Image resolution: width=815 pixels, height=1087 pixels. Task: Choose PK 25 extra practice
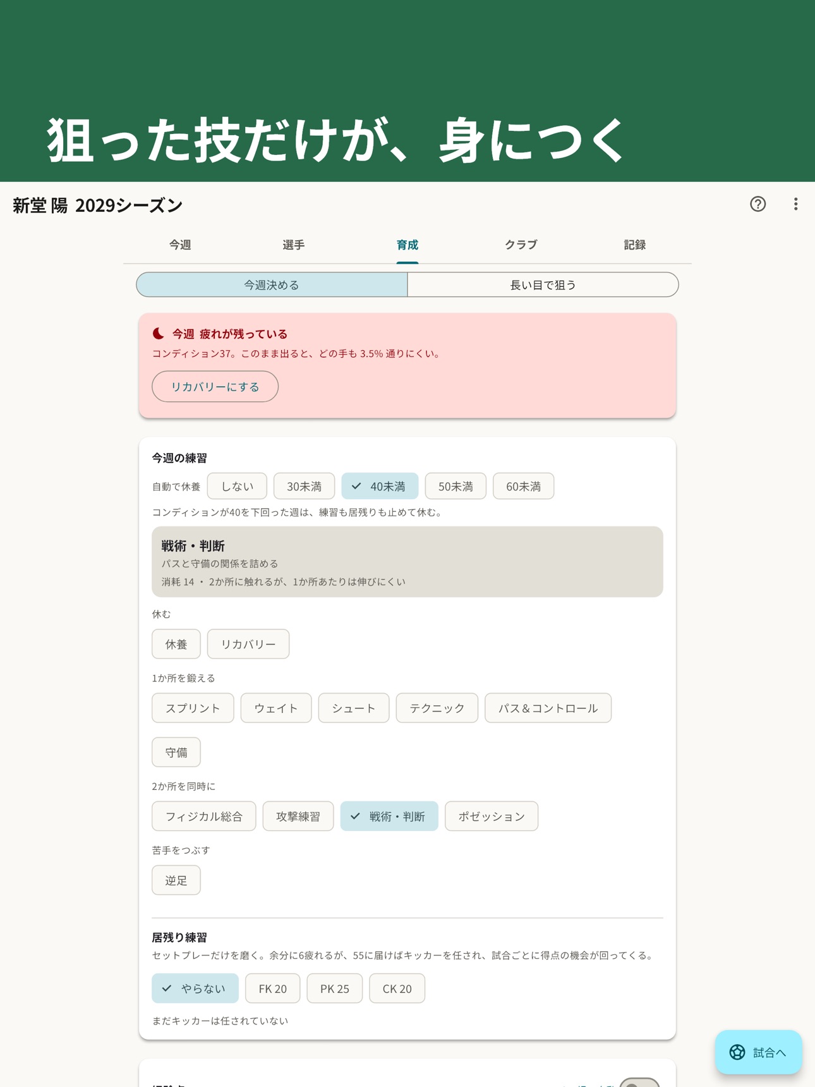coord(335,988)
